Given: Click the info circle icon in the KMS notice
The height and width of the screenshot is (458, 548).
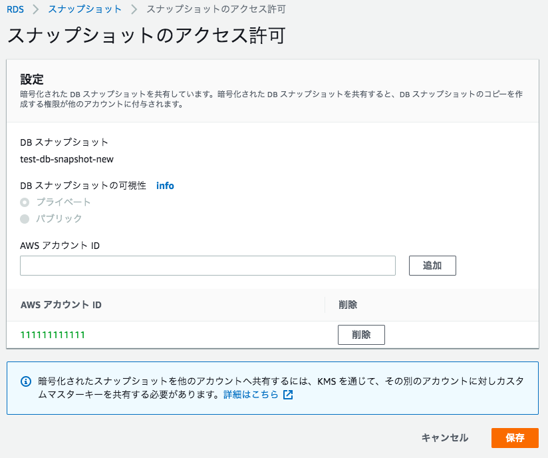Looking at the screenshot, I should coord(26,381).
